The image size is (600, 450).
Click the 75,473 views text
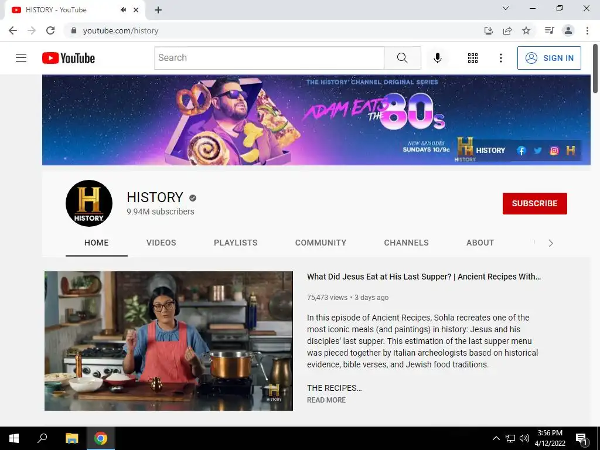coord(327,297)
